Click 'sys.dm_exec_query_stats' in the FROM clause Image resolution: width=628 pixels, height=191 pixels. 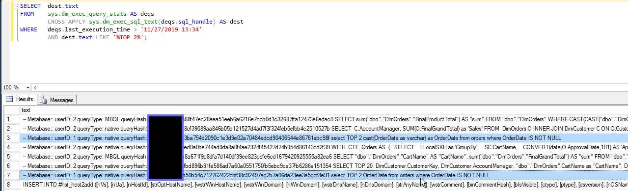(87, 14)
